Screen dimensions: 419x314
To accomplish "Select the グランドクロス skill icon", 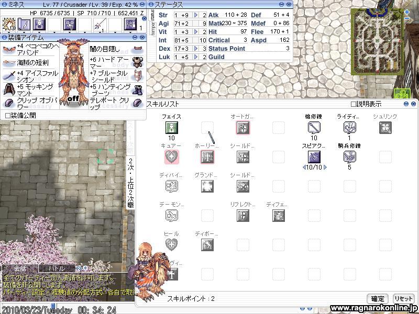I will [207, 186].
